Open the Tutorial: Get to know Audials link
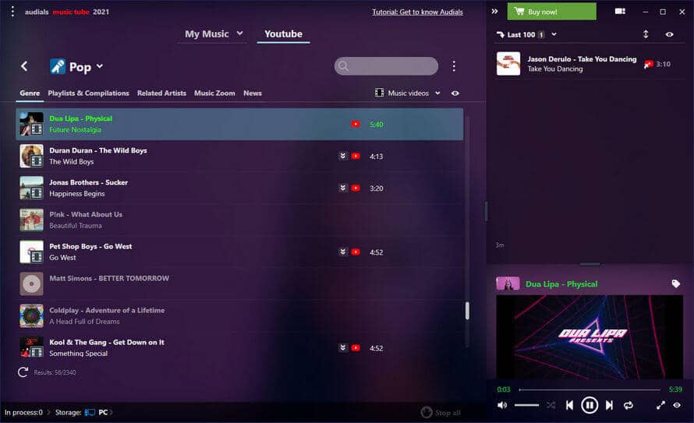The image size is (694, 423). click(x=417, y=12)
